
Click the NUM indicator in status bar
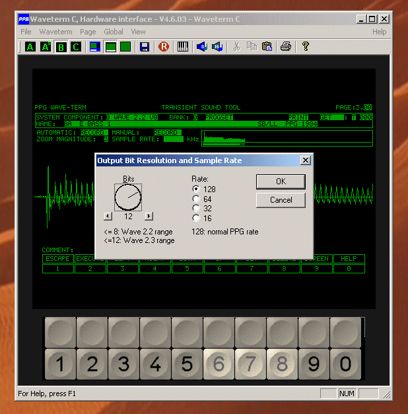[347, 394]
